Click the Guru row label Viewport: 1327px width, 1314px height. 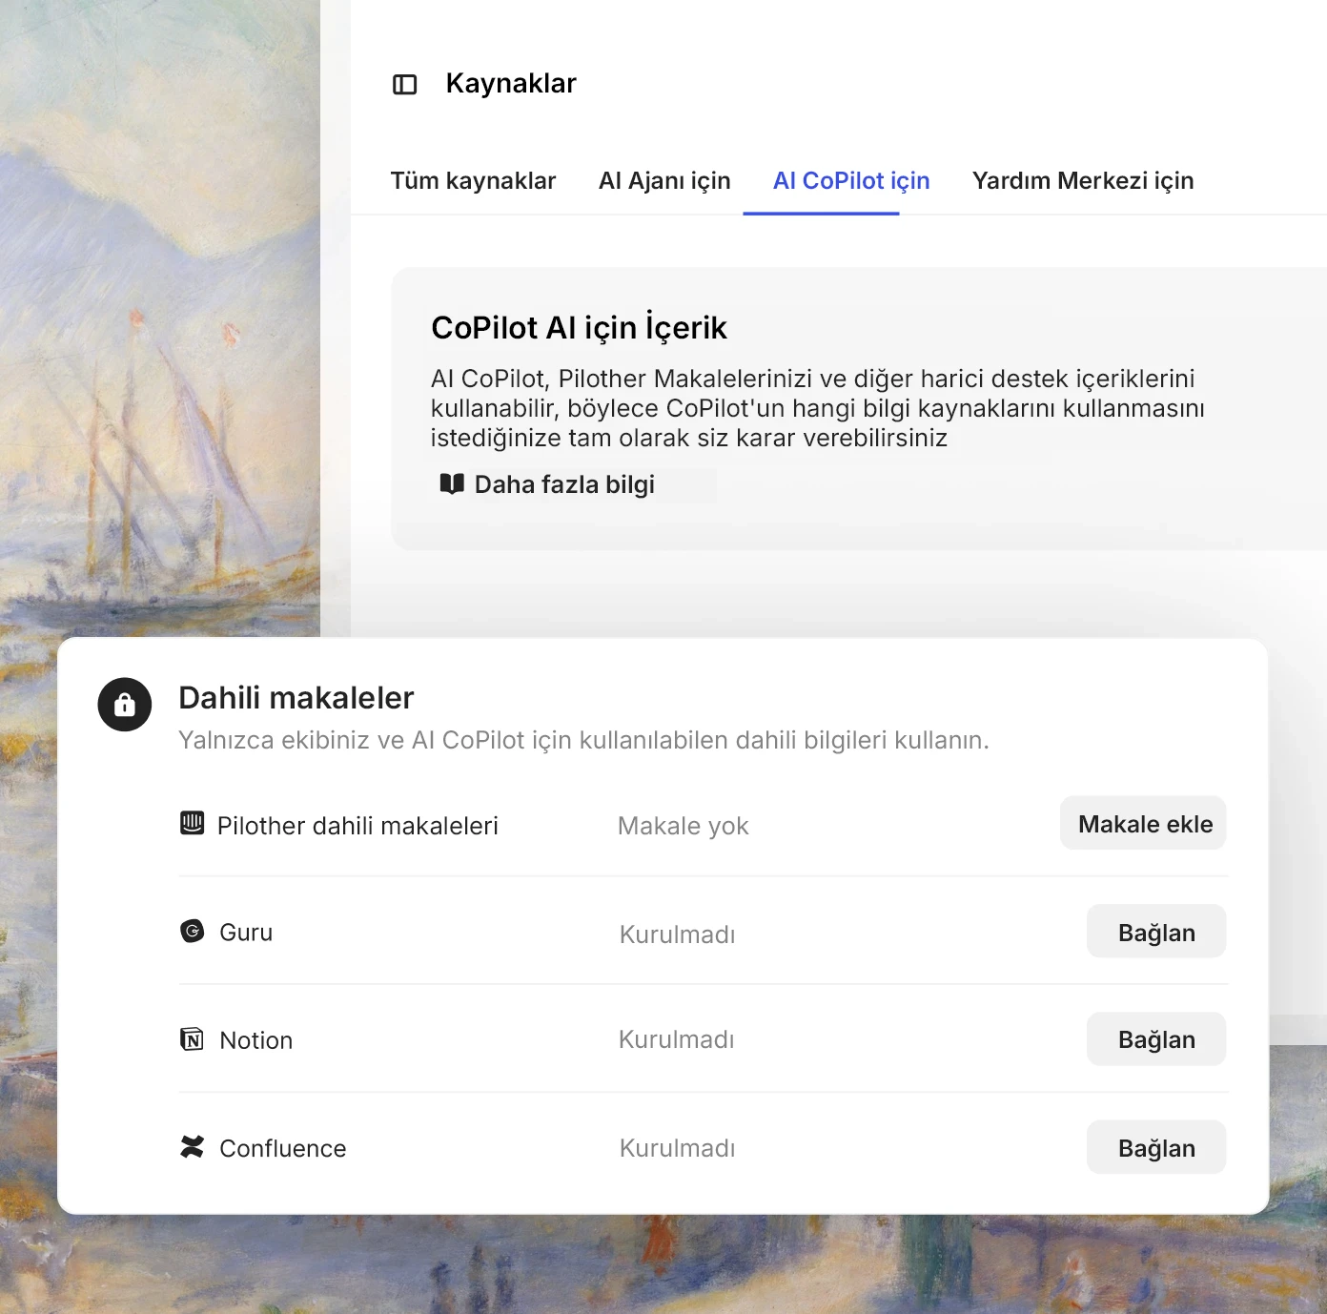(246, 933)
